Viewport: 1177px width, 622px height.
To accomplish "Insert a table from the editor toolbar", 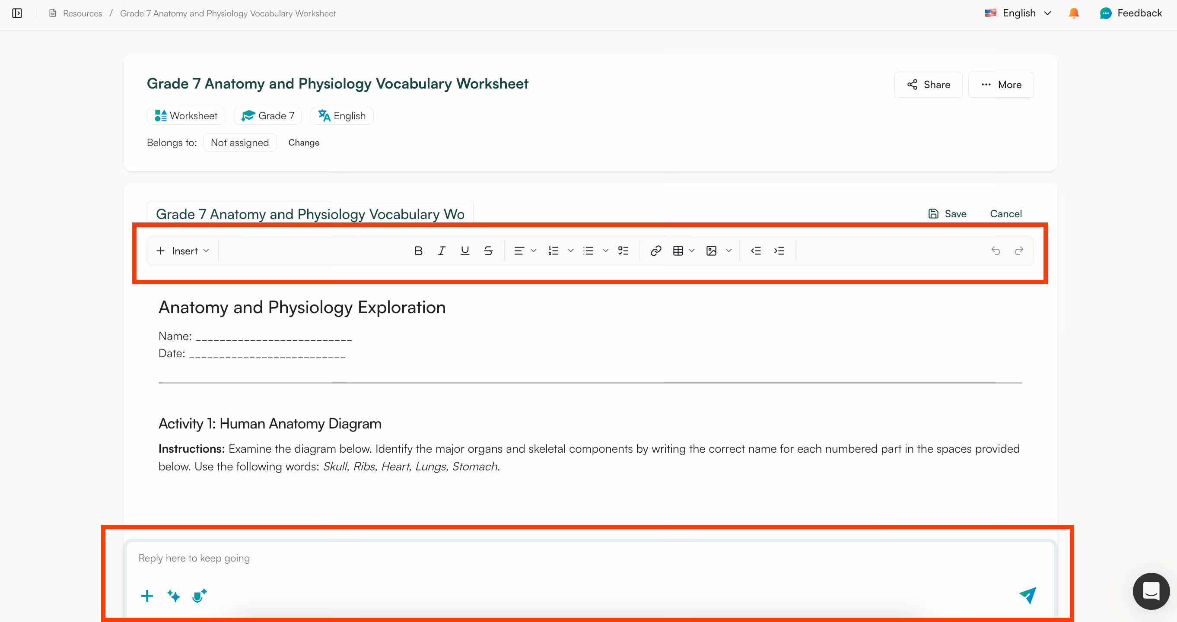I will [x=678, y=250].
